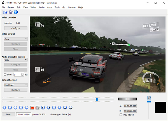This screenshot has width=168, height=121.
Task: Click Configure under Video Decoder
Action: [16, 28]
